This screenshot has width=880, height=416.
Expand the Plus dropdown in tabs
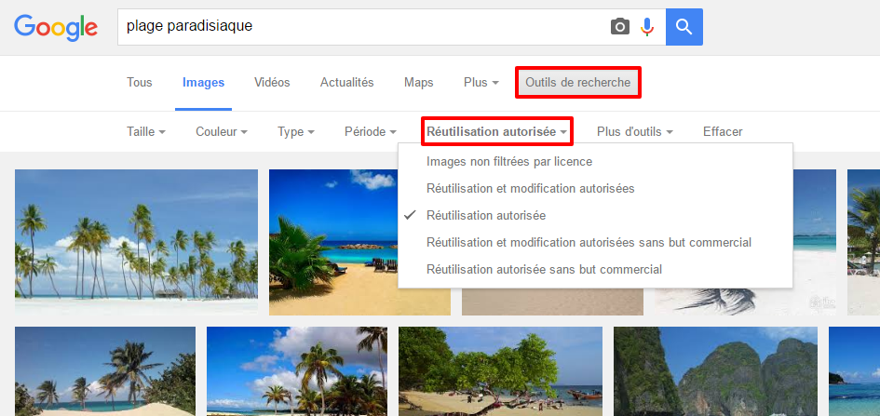point(481,83)
